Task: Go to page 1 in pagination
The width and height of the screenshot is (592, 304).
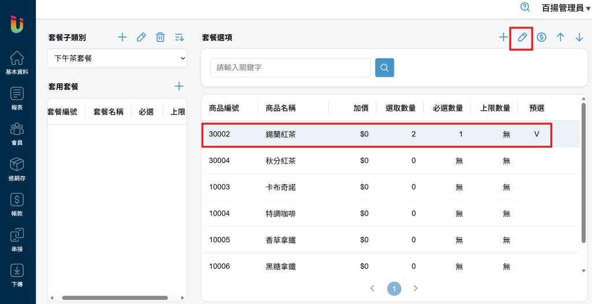Action: 394,288
